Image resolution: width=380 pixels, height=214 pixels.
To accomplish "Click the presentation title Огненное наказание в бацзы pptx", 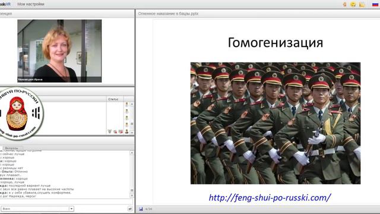I will (x=168, y=14).
